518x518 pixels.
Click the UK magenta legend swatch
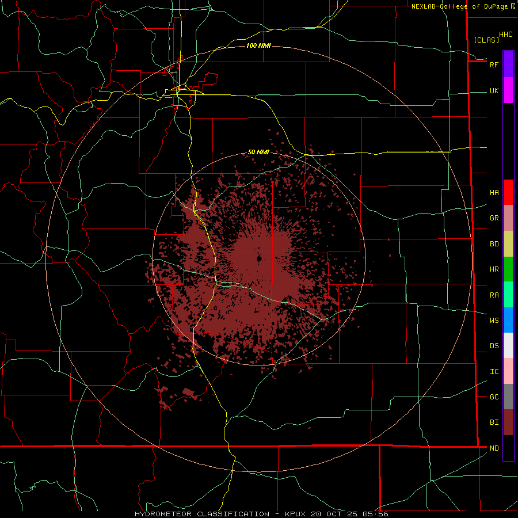pyautogui.click(x=508, y=90)
